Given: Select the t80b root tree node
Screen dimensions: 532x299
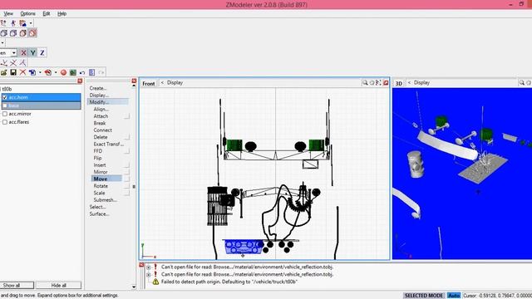Looking at the screenshot, I should pos(7,89).
